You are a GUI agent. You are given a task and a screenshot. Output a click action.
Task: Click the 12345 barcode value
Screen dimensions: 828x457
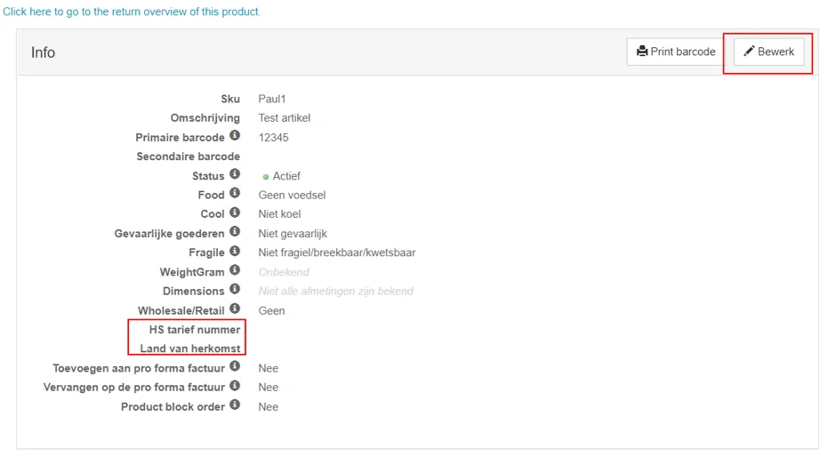pos(274,138)
